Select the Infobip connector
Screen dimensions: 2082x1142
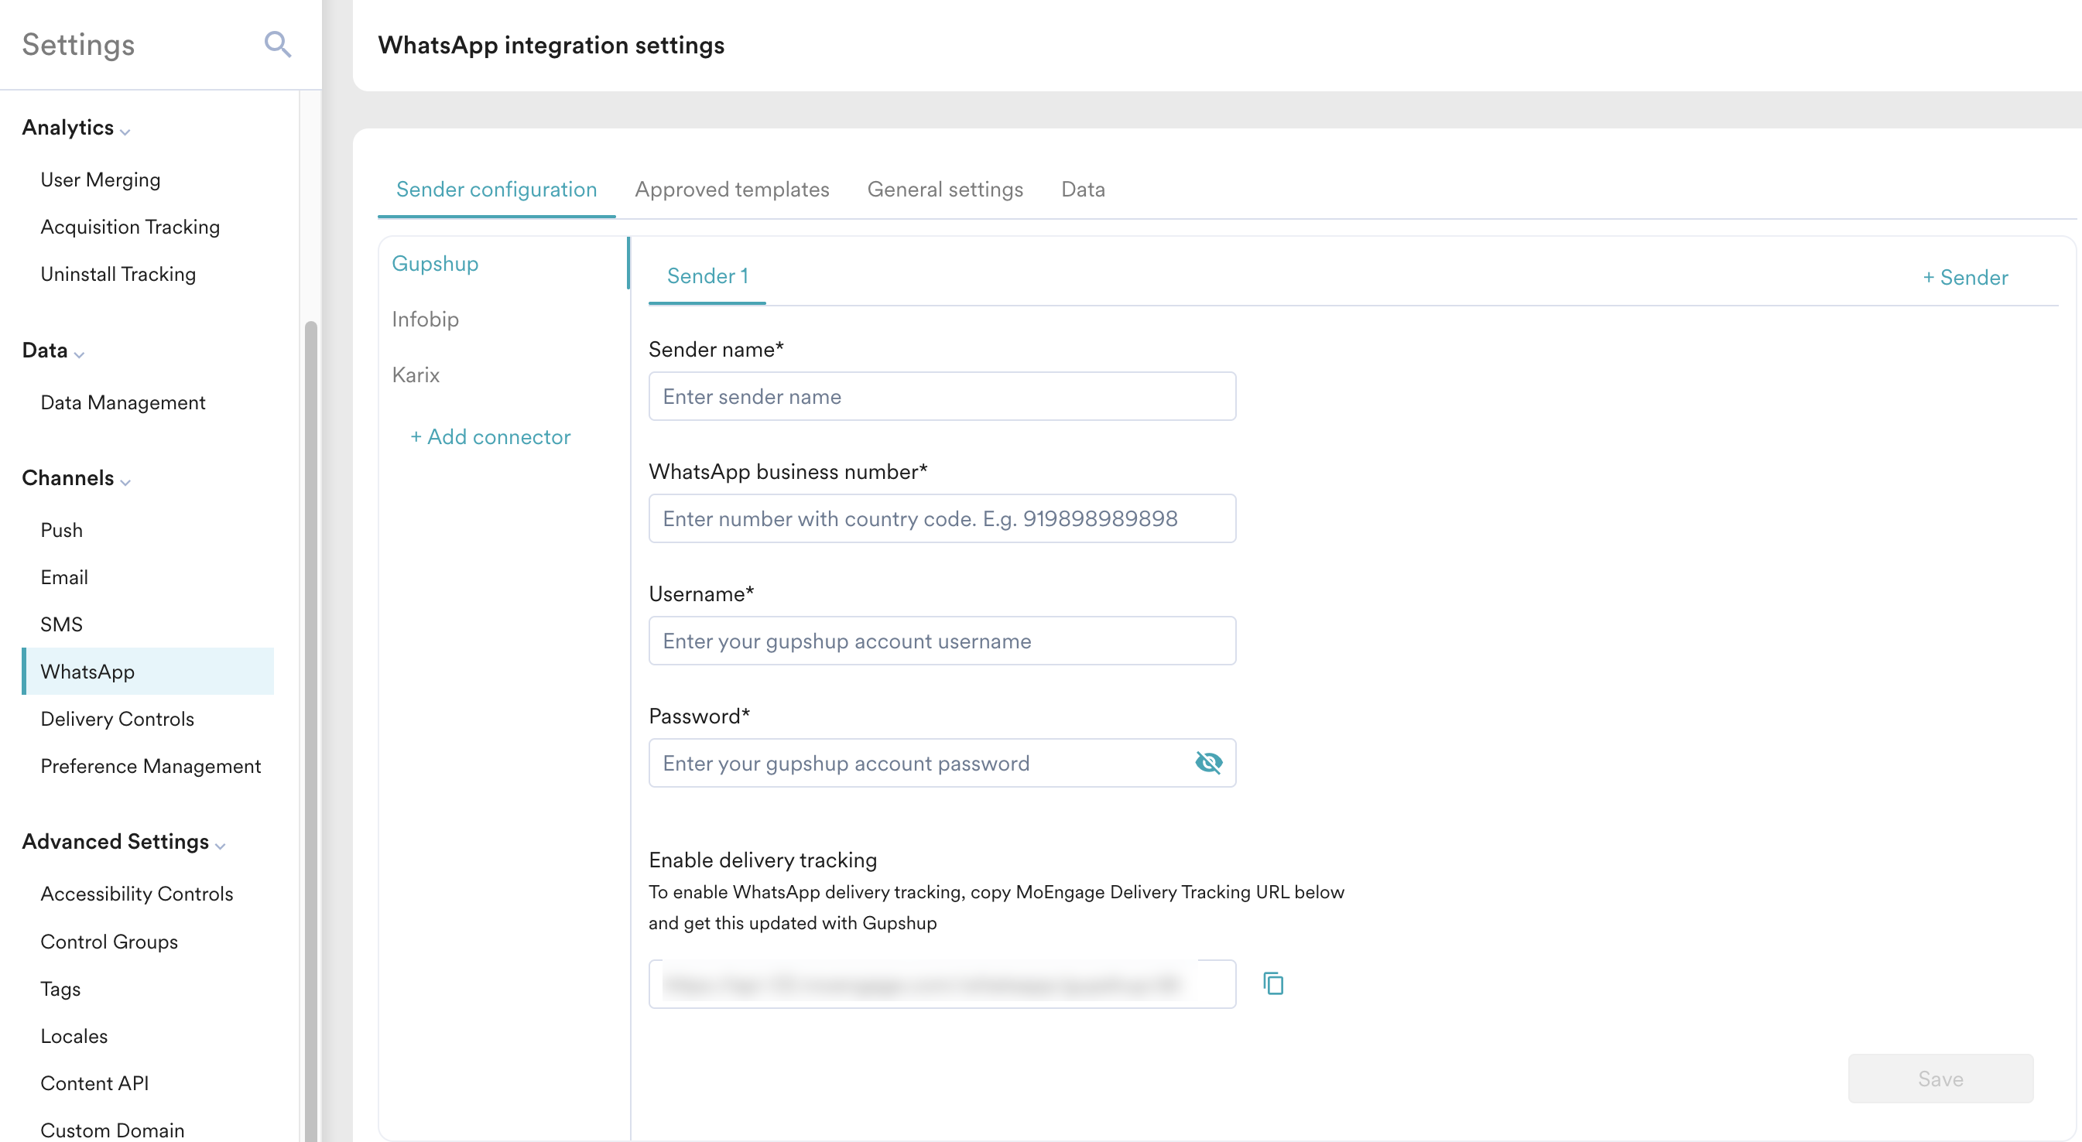(425, 320)
